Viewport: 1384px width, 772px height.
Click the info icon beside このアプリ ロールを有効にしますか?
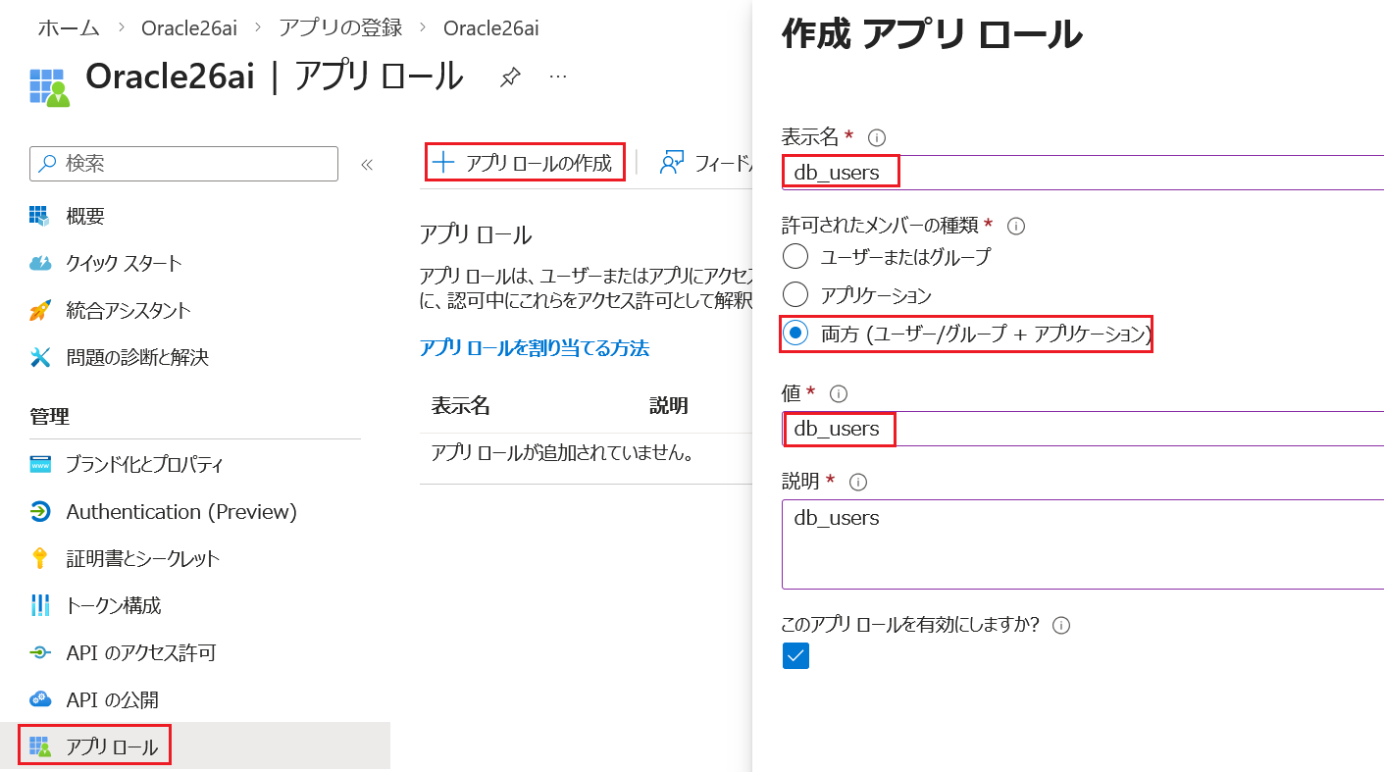1060,625
